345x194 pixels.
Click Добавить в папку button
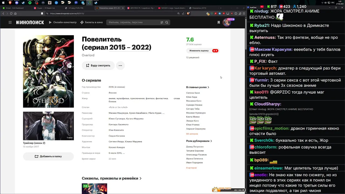(x=48, y=156)
